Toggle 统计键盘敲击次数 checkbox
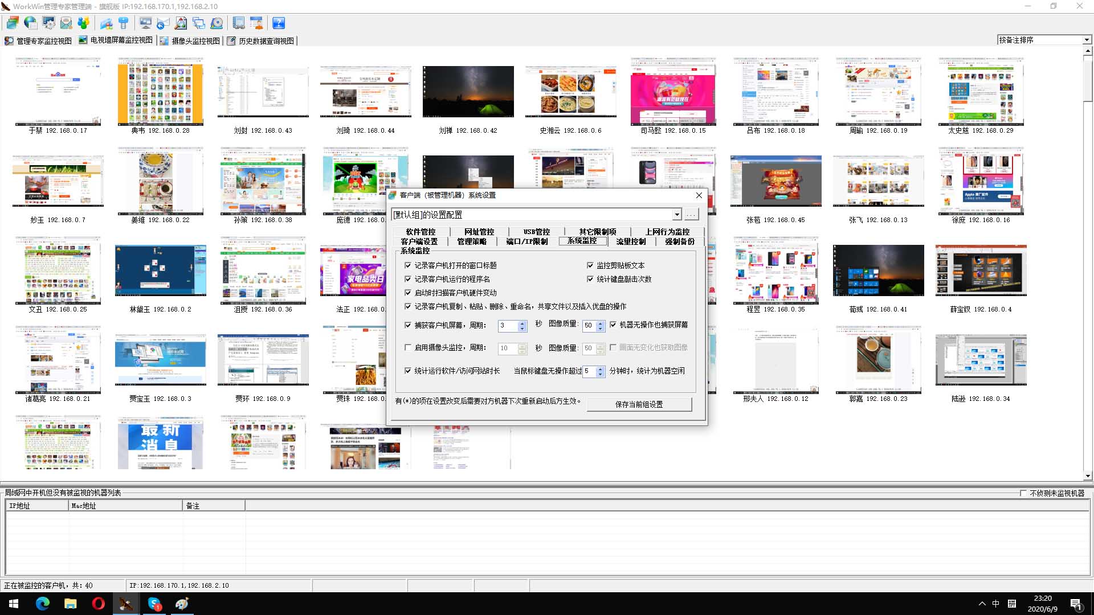Image resolution: width=1094 pixels, height=615 pixels. point(590,279)
